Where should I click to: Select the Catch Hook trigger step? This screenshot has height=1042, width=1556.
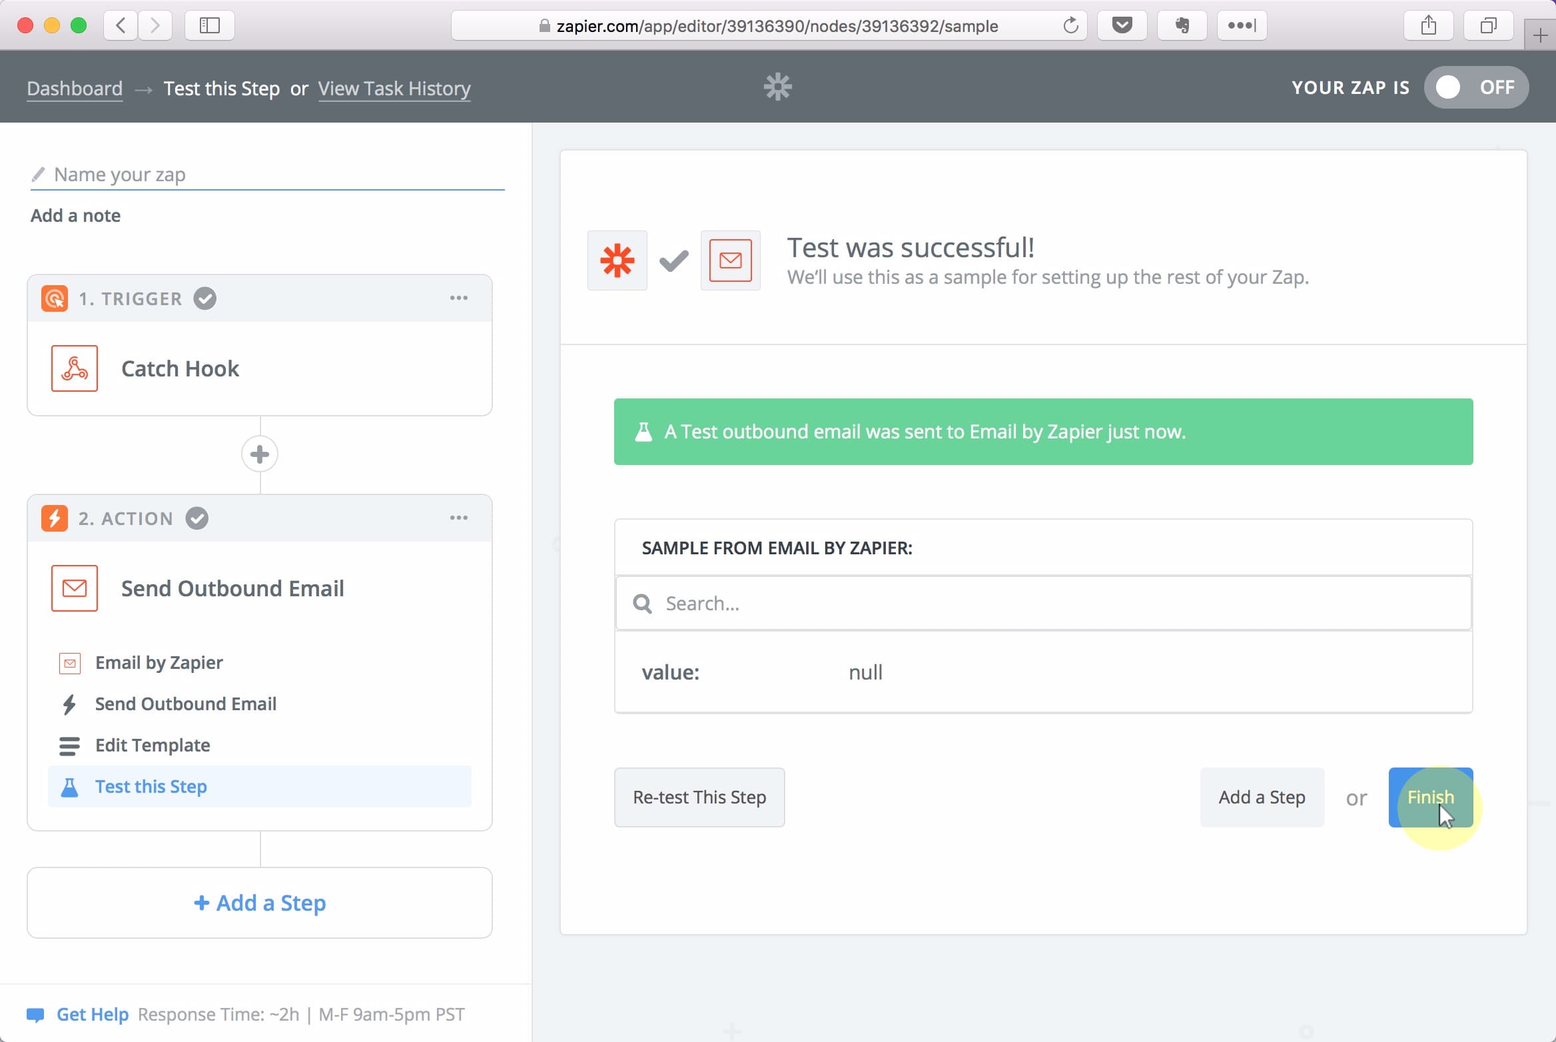[x=260, y=368]
